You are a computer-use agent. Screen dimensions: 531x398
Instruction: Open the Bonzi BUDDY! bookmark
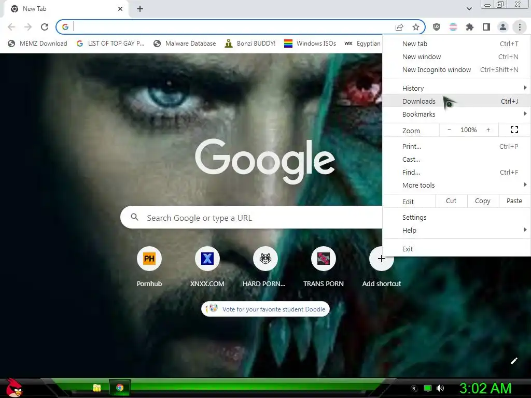click(x=250, y=44)
